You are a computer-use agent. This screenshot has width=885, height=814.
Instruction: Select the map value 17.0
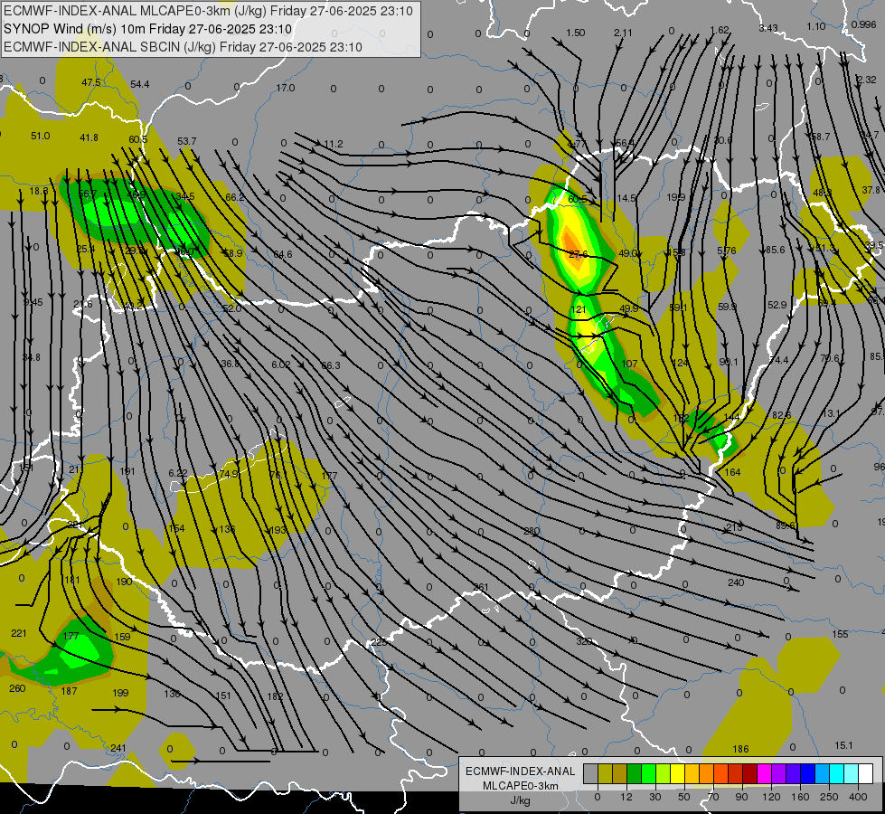pyautogui.click(x=286, y=88)
